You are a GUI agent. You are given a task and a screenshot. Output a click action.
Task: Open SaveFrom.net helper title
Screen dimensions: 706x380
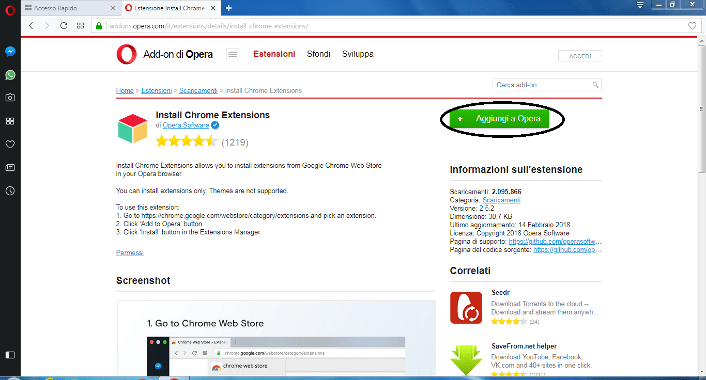[524, 346]
